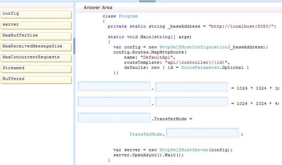This screenshot has height=165, width=282.
Task: Click the teal 'TransferMode.' text
Action: 147,134
